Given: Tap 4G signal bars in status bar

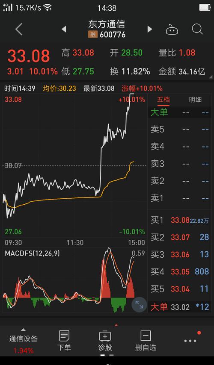Looking at the screenshot, I should [8, 7].
